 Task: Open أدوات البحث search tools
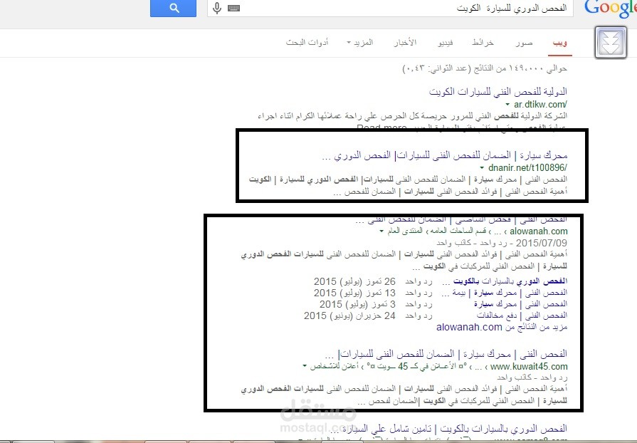[x=307, y=42]
